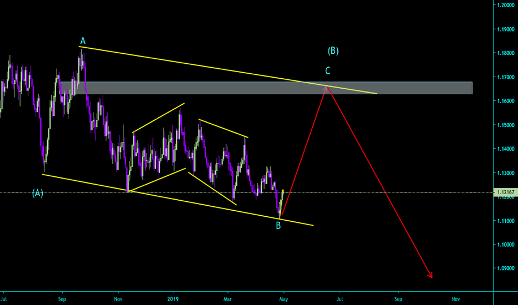Select the wave label C near resistance
Image resolution: width=518 pixels, height=305 pixels.
pos(328,70)
